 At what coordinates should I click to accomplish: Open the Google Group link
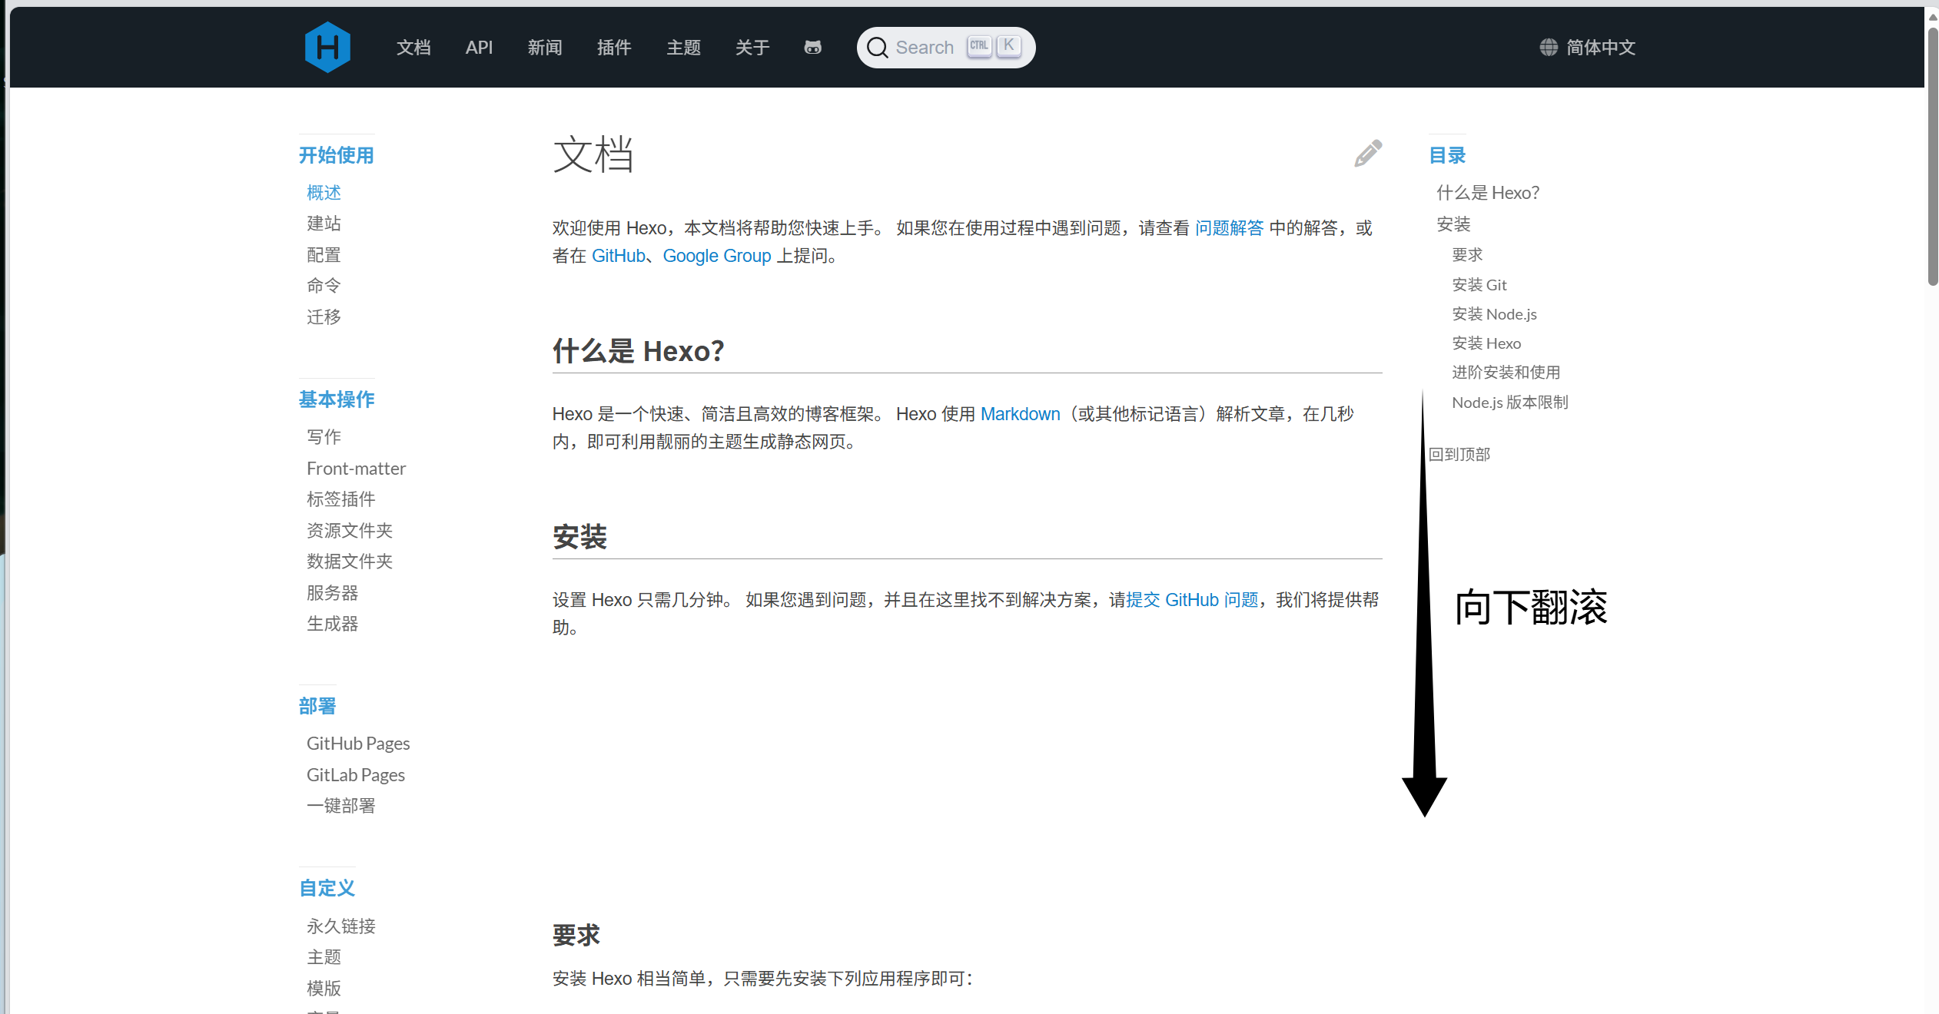click(716, 256)
